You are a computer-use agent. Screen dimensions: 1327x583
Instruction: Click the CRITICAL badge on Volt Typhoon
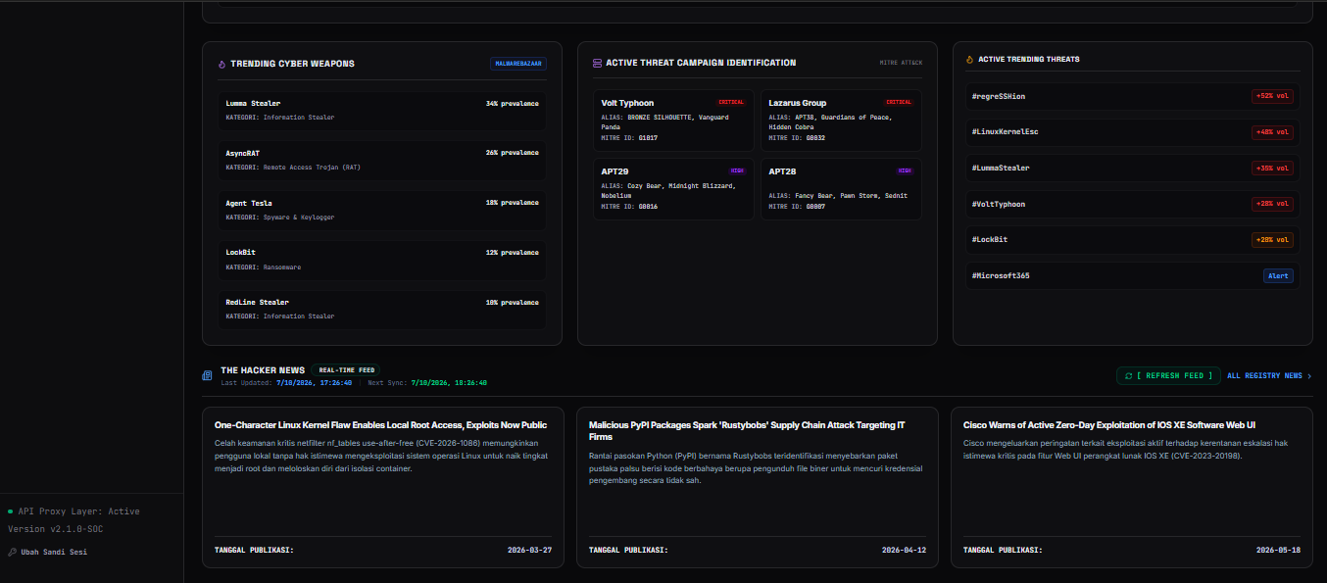[x=731, y=102]
